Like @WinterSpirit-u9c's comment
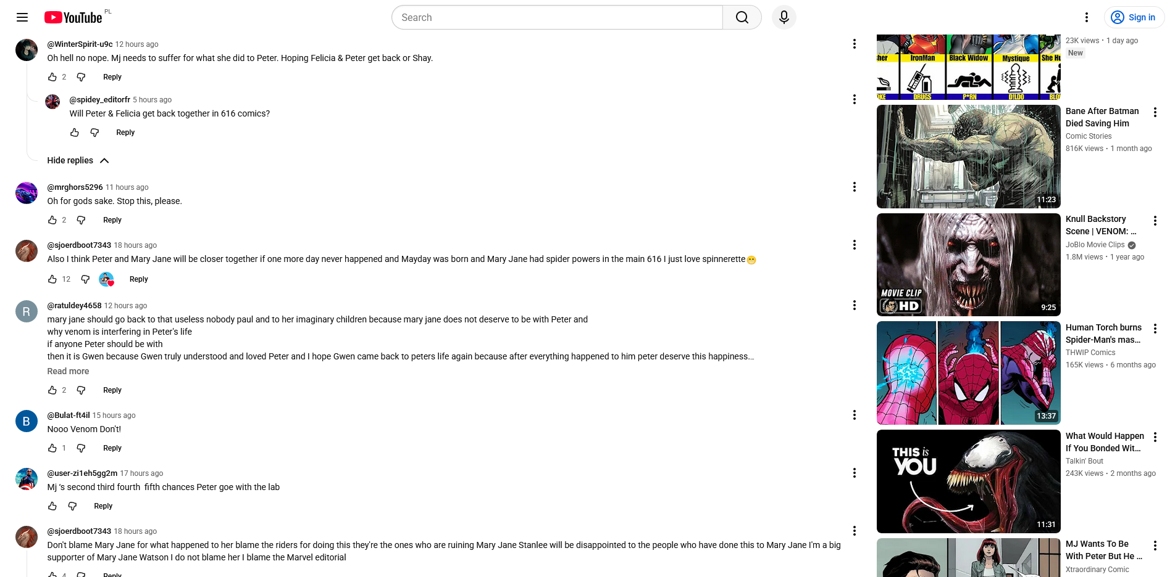The width and height of the screenshot is (1175, 577). [52, 77]
